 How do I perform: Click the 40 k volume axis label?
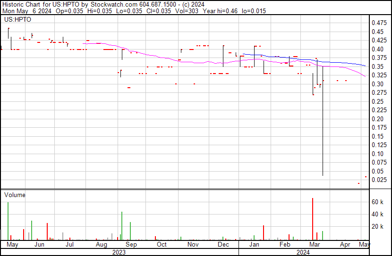click(x=377, y=215)
